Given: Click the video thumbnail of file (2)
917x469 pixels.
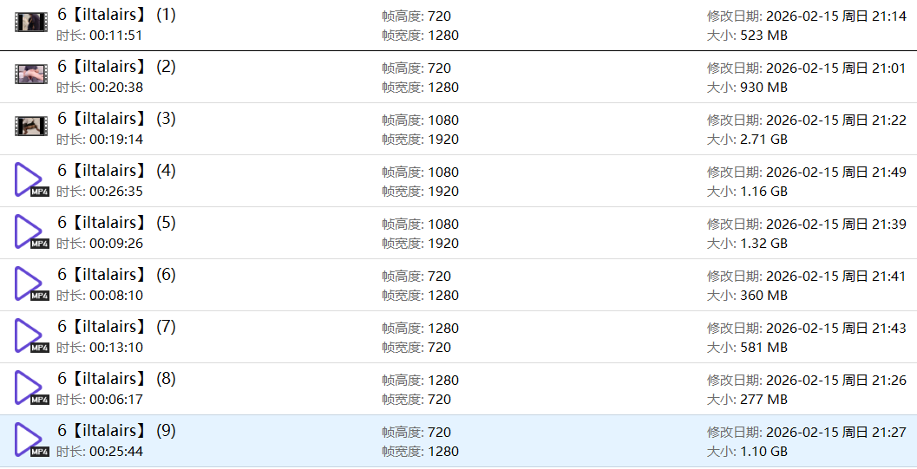Looking at the screenshot, I should tap(31, 75).
